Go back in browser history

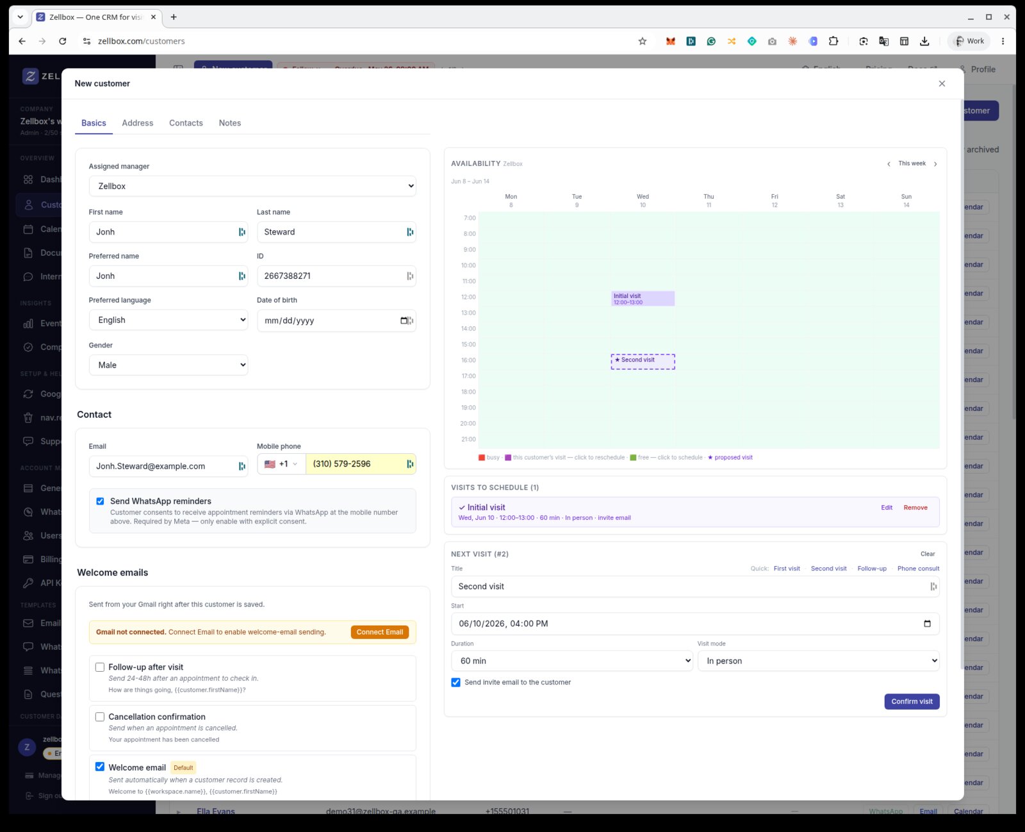[x=22, y=41]
